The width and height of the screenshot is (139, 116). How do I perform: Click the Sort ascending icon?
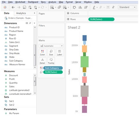[80, 7]
